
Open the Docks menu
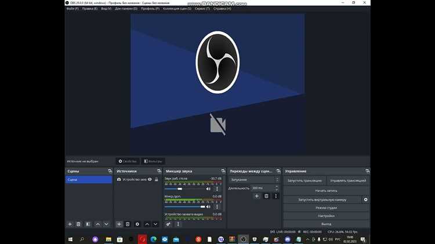[x=126, y=9]
